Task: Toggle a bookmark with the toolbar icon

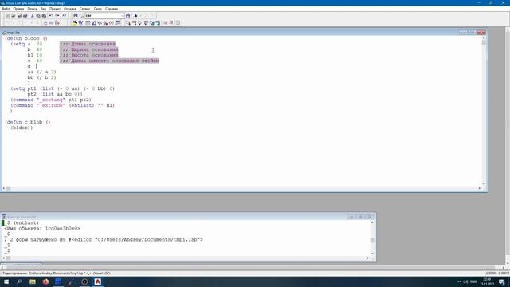Action: tap(136, 16)
